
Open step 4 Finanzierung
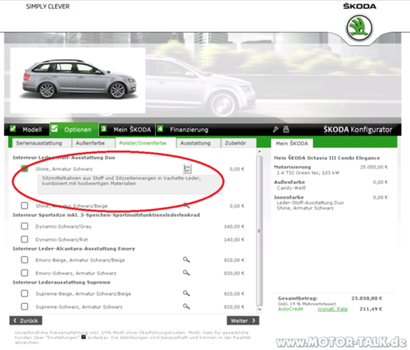pyautogui.click(x=183, y=129)
